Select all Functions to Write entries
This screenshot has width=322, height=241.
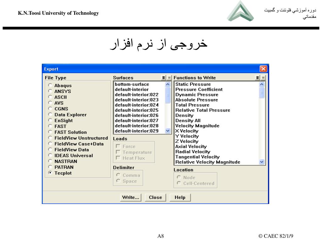(258, 78)
